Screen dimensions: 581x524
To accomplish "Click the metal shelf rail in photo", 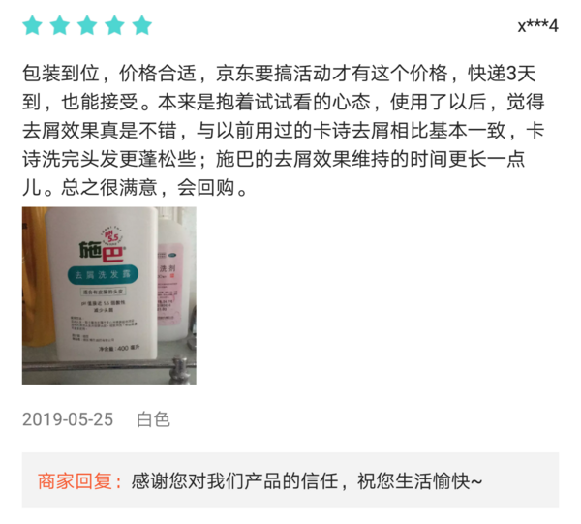I will click(108, 366).
